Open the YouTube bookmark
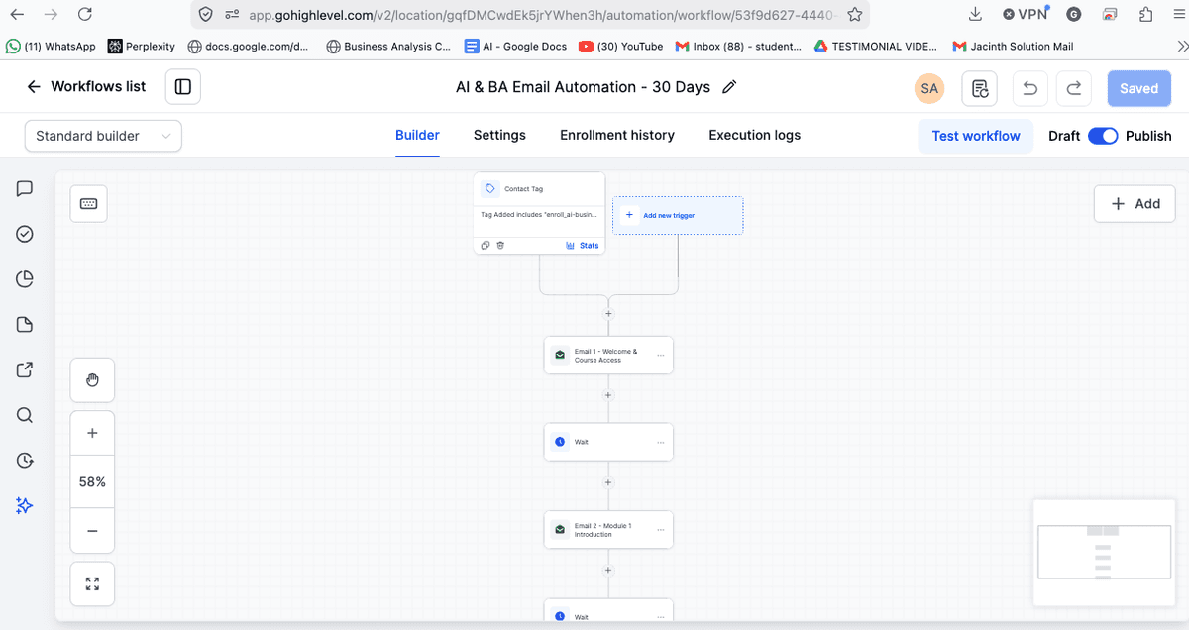 [x=620, y=46]
